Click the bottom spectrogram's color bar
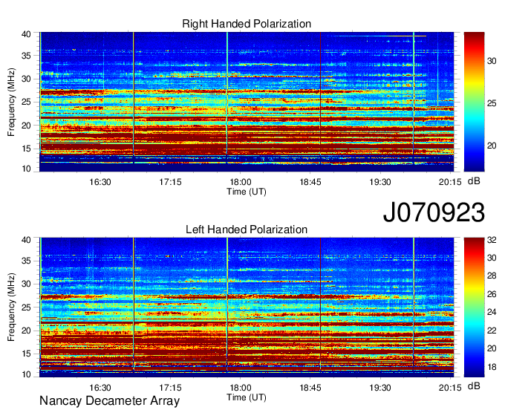The image size is (505, 410). (x=474, y=307)
